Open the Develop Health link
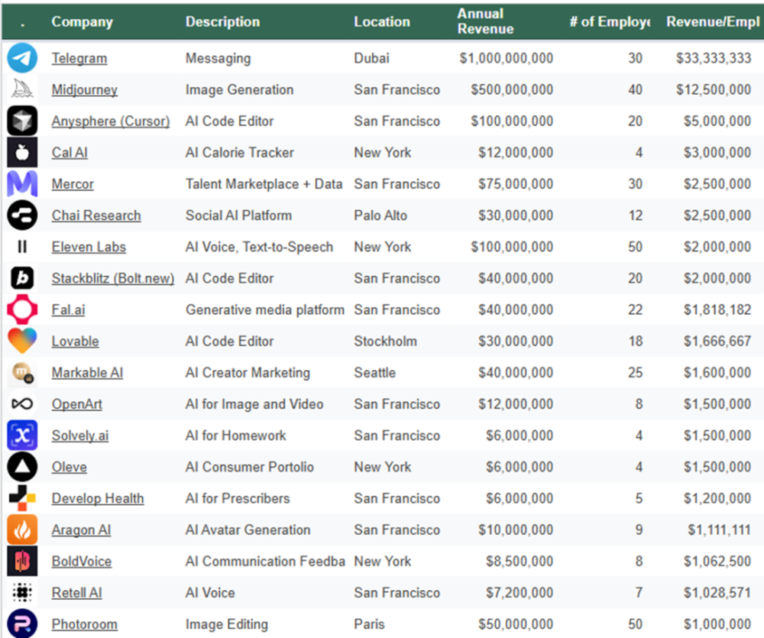This screenshot has width=764, height=638. 98,499
